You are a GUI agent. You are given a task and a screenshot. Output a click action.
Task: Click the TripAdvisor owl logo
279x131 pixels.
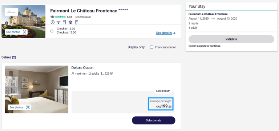[52, 17]
